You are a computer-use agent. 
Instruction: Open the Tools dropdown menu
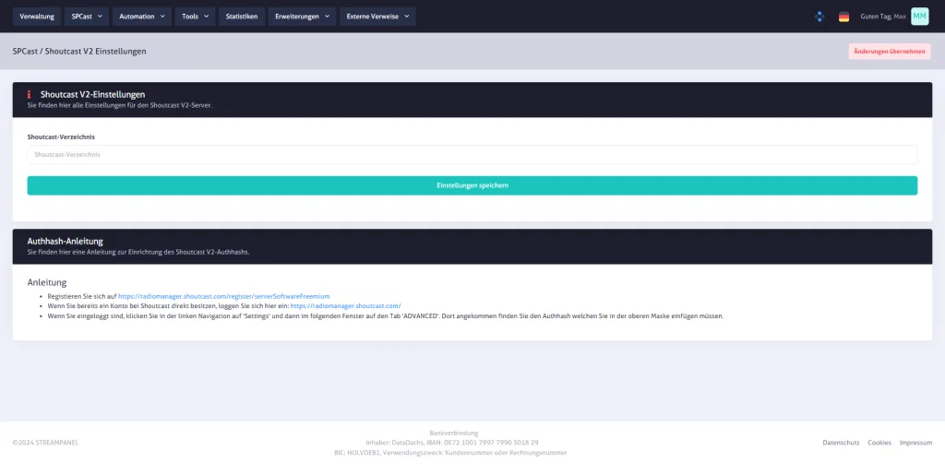pyautogui.click(x=195, y=17)
